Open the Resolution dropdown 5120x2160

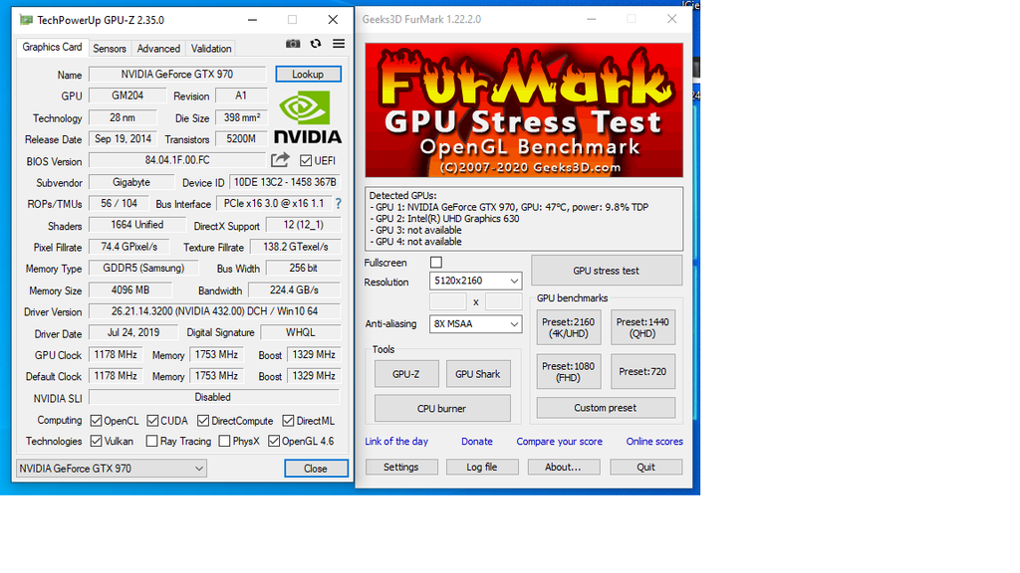click(475, 281)
